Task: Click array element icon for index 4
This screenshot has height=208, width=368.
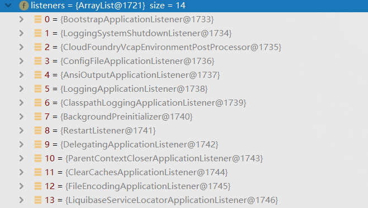Action: pos(38,75)
